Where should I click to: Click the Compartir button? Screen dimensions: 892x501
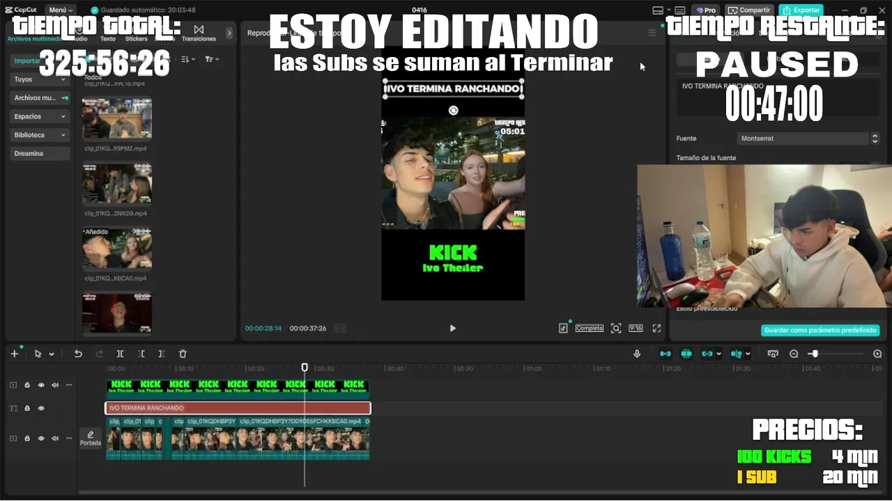pos(749,10)
